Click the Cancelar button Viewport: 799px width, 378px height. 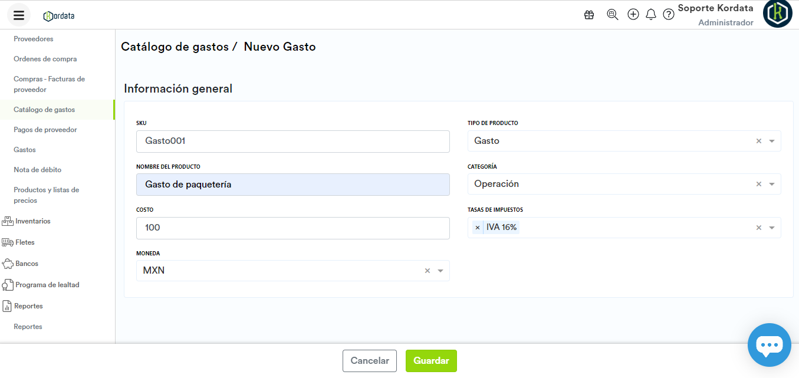click(x=370, y=361)
